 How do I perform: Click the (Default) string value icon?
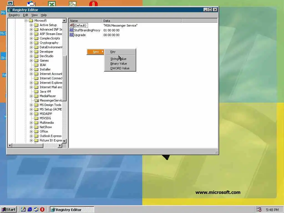click(72, 25)
